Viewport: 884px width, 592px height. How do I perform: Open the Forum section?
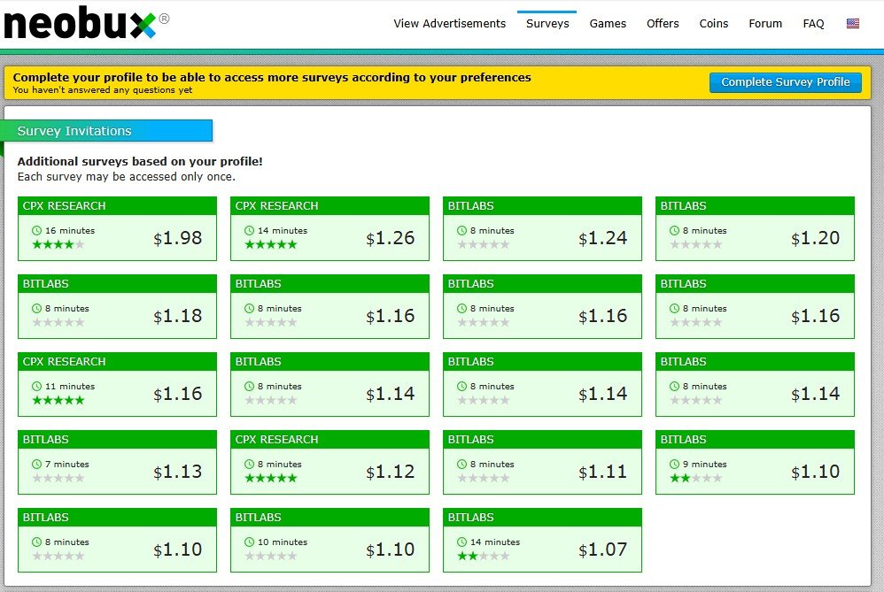pos(765,24)
